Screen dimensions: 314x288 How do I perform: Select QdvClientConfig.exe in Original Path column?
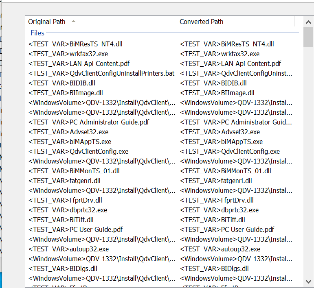(x=78, y=151)
